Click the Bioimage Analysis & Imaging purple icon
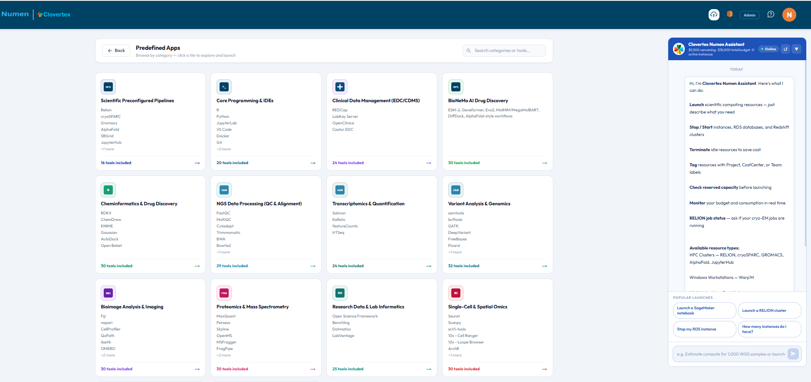811x382 pixels. (108, 293)
